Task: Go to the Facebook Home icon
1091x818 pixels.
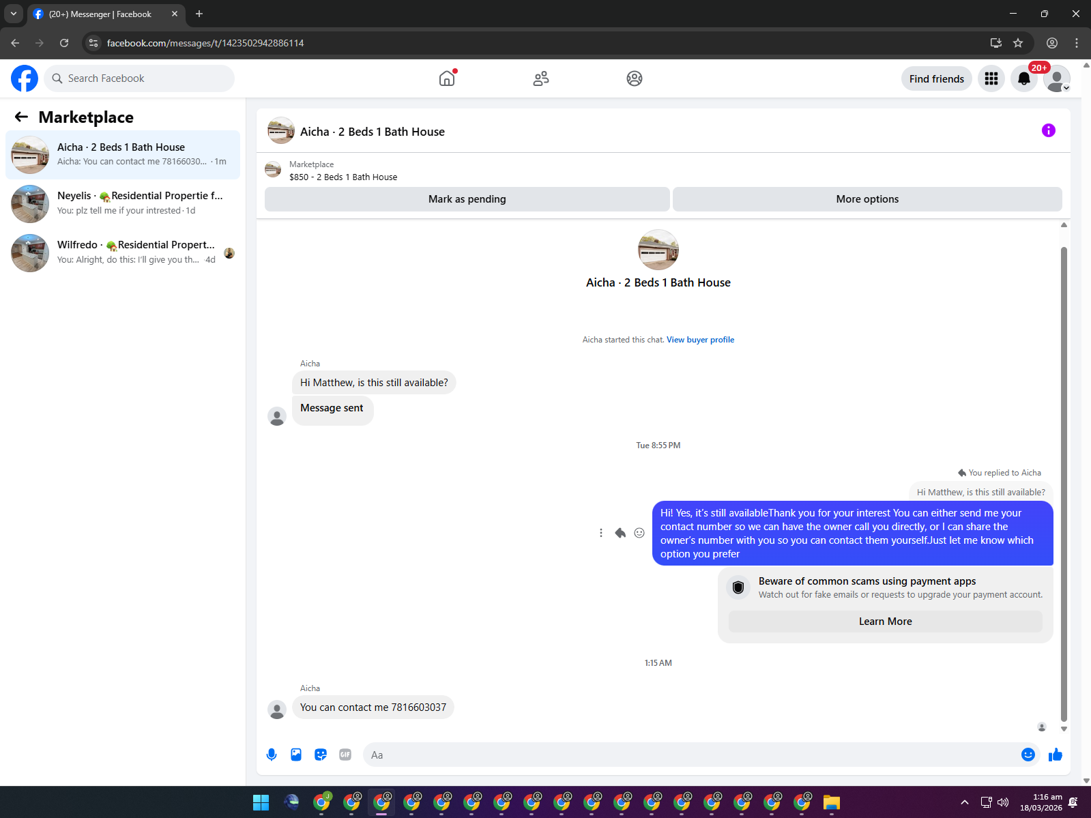Action: coord(447,78)
